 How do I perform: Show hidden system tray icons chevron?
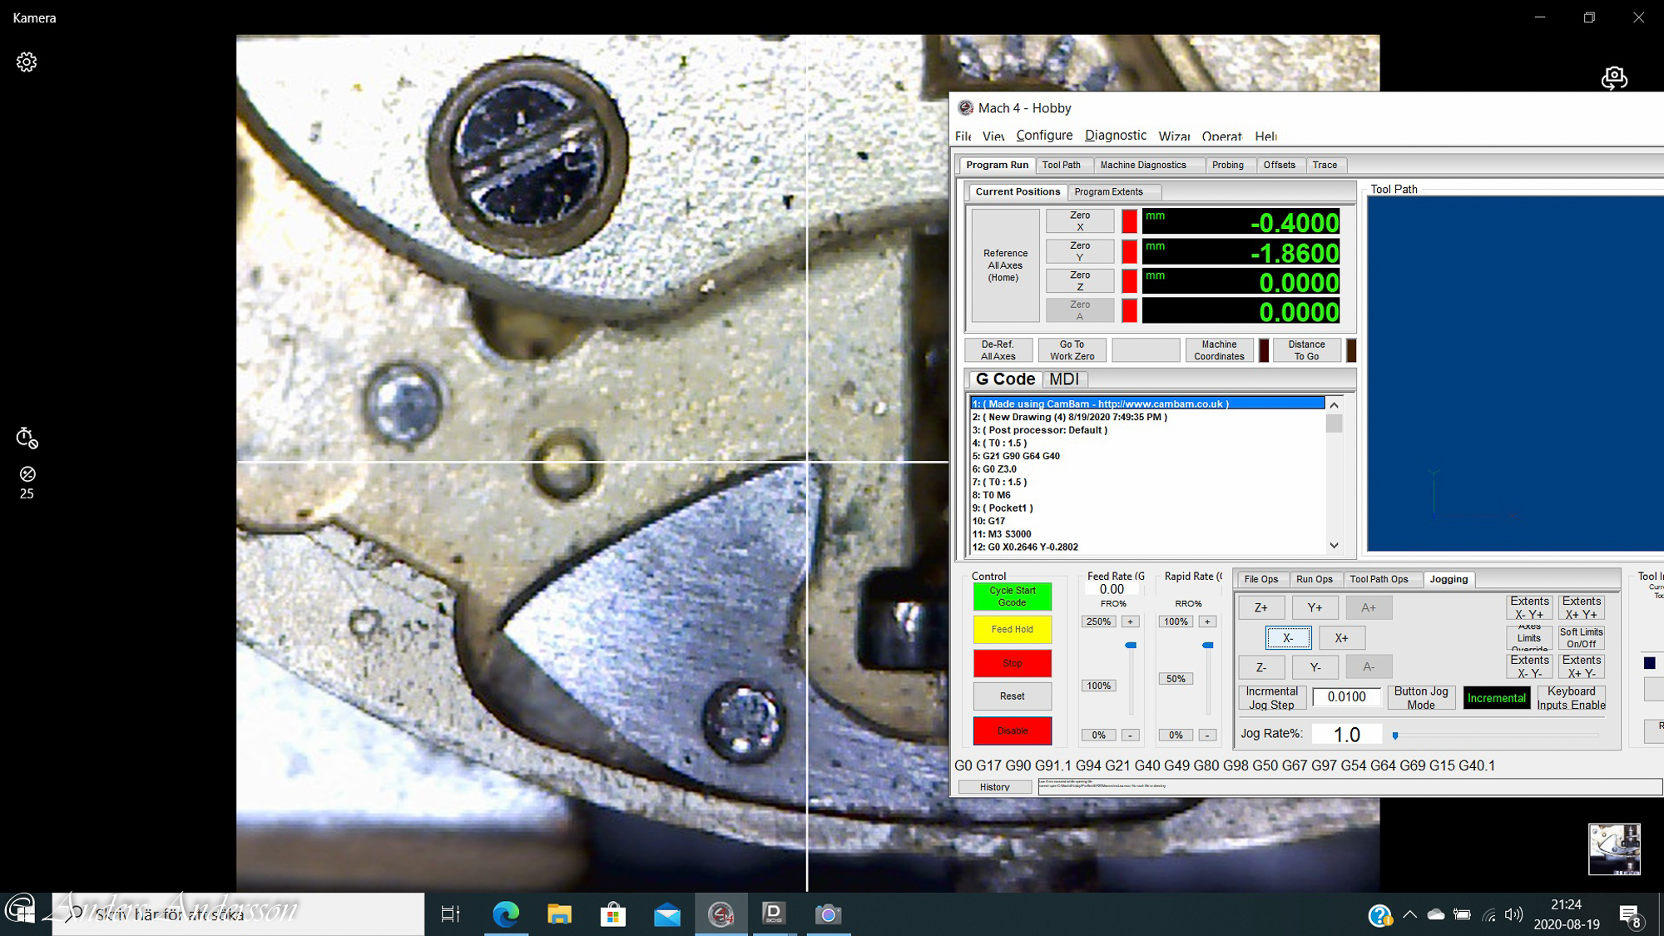click(x=1409, y=914)
